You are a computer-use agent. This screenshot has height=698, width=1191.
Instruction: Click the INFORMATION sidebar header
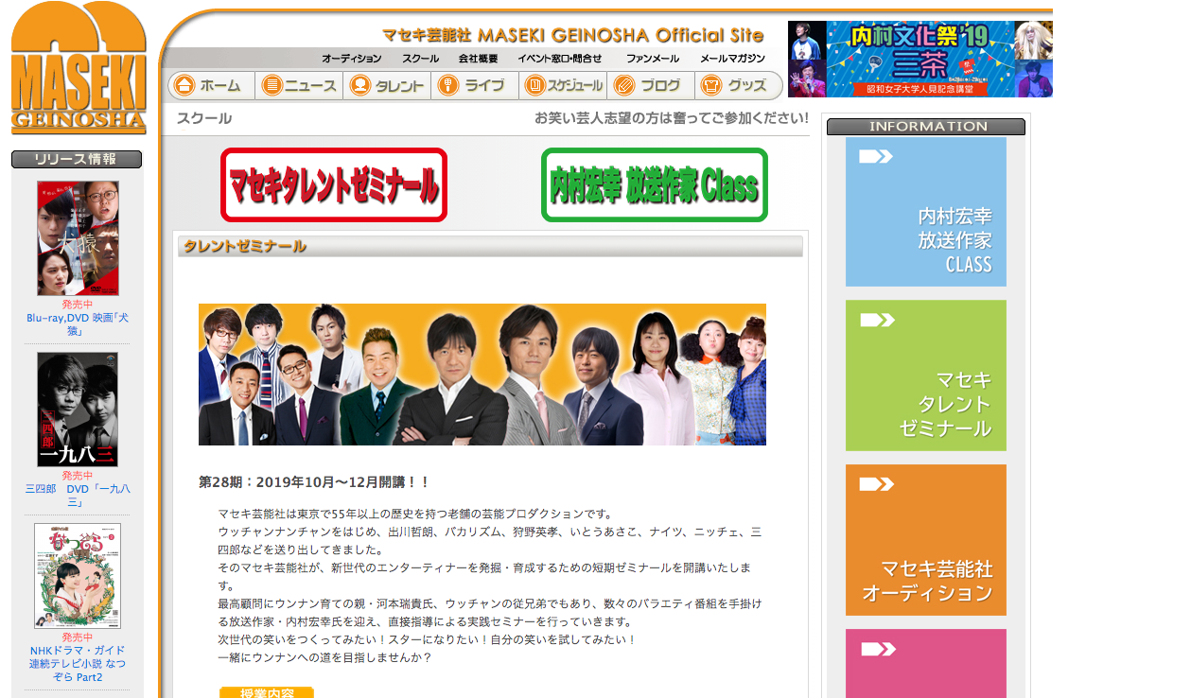point(926,127)
